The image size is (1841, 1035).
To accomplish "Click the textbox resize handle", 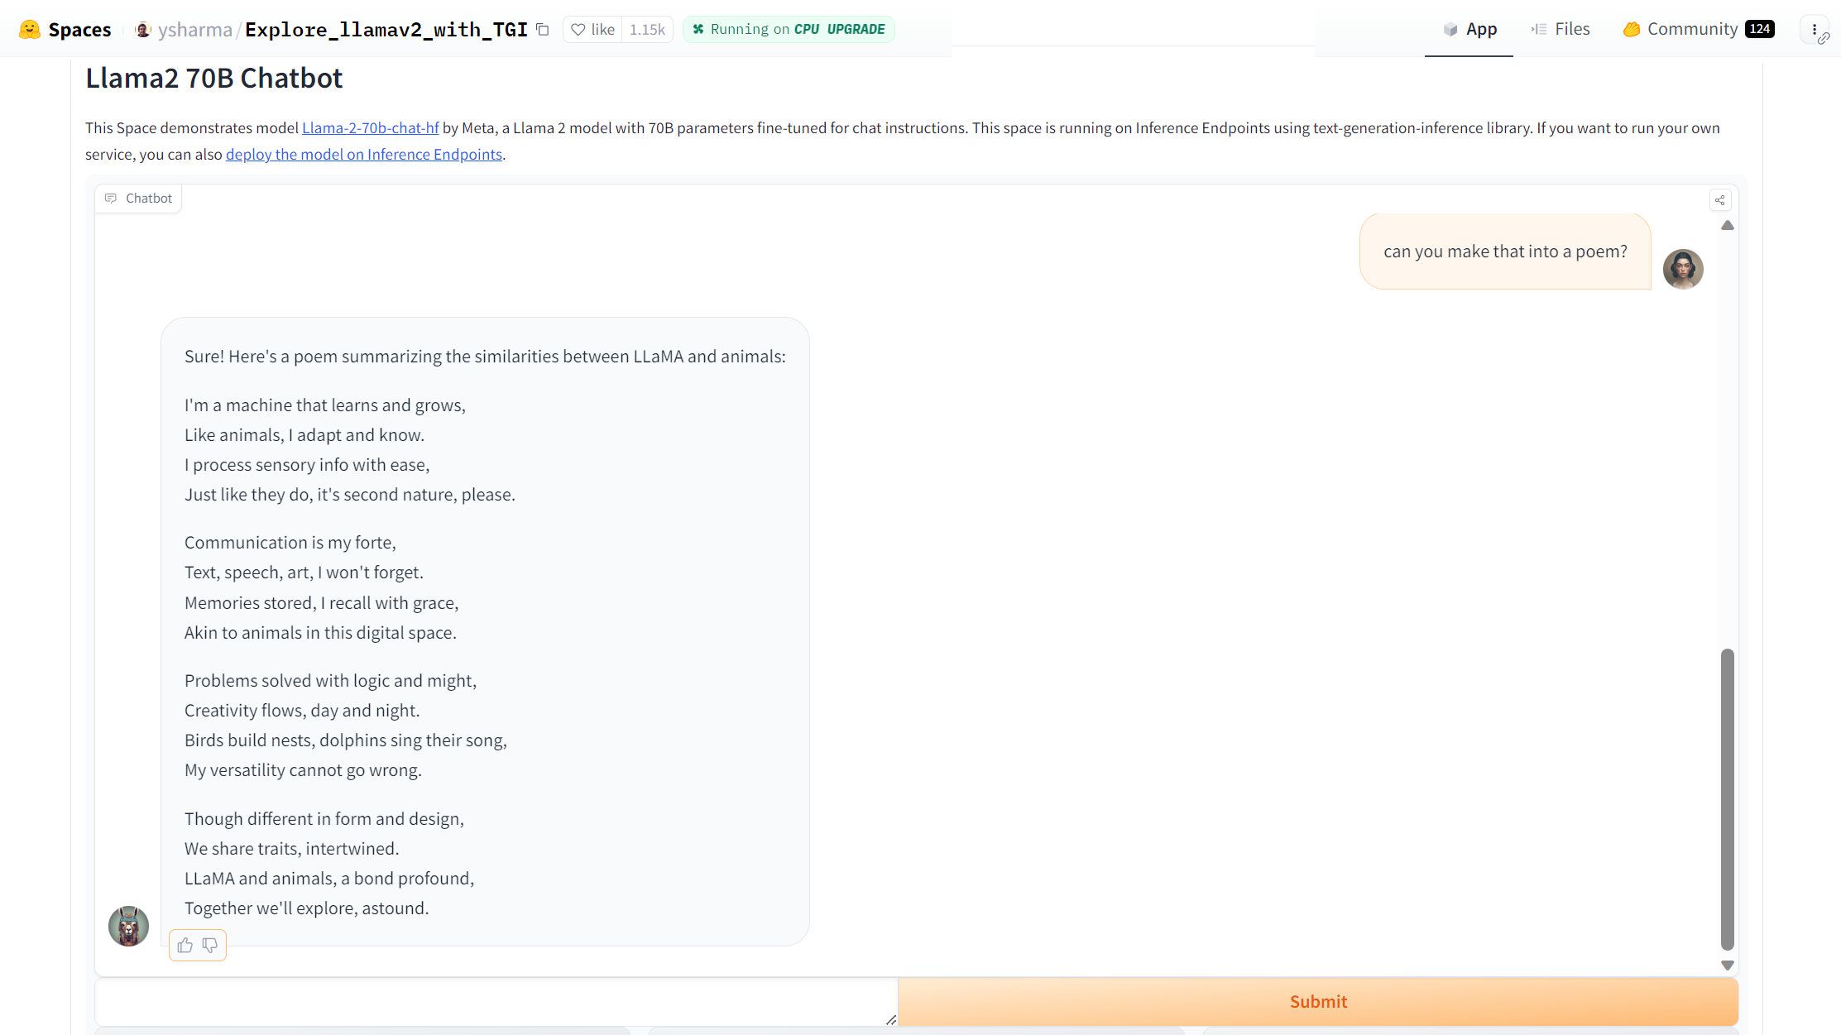I will pos(891,1019).
